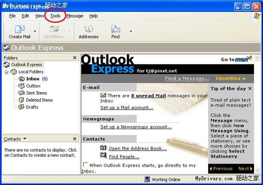Close the Tip of the day panel
The image size is (263, 185).
(x=250, y=88)
